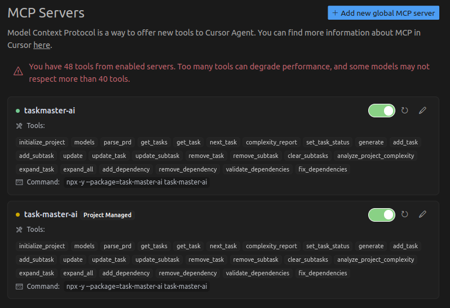Click analyze_project_complexity tool in taskmaster-ai

tap(376, 156)
